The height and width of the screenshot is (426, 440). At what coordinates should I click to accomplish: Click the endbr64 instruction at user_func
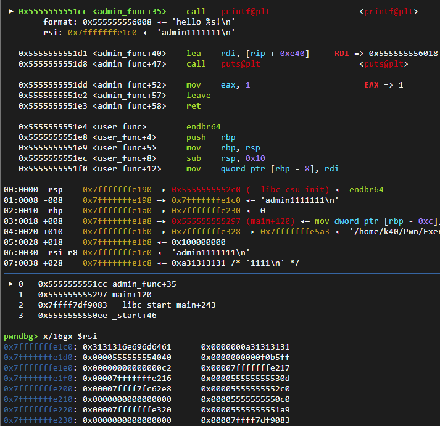pyautogui.click(x=203, y=126)
